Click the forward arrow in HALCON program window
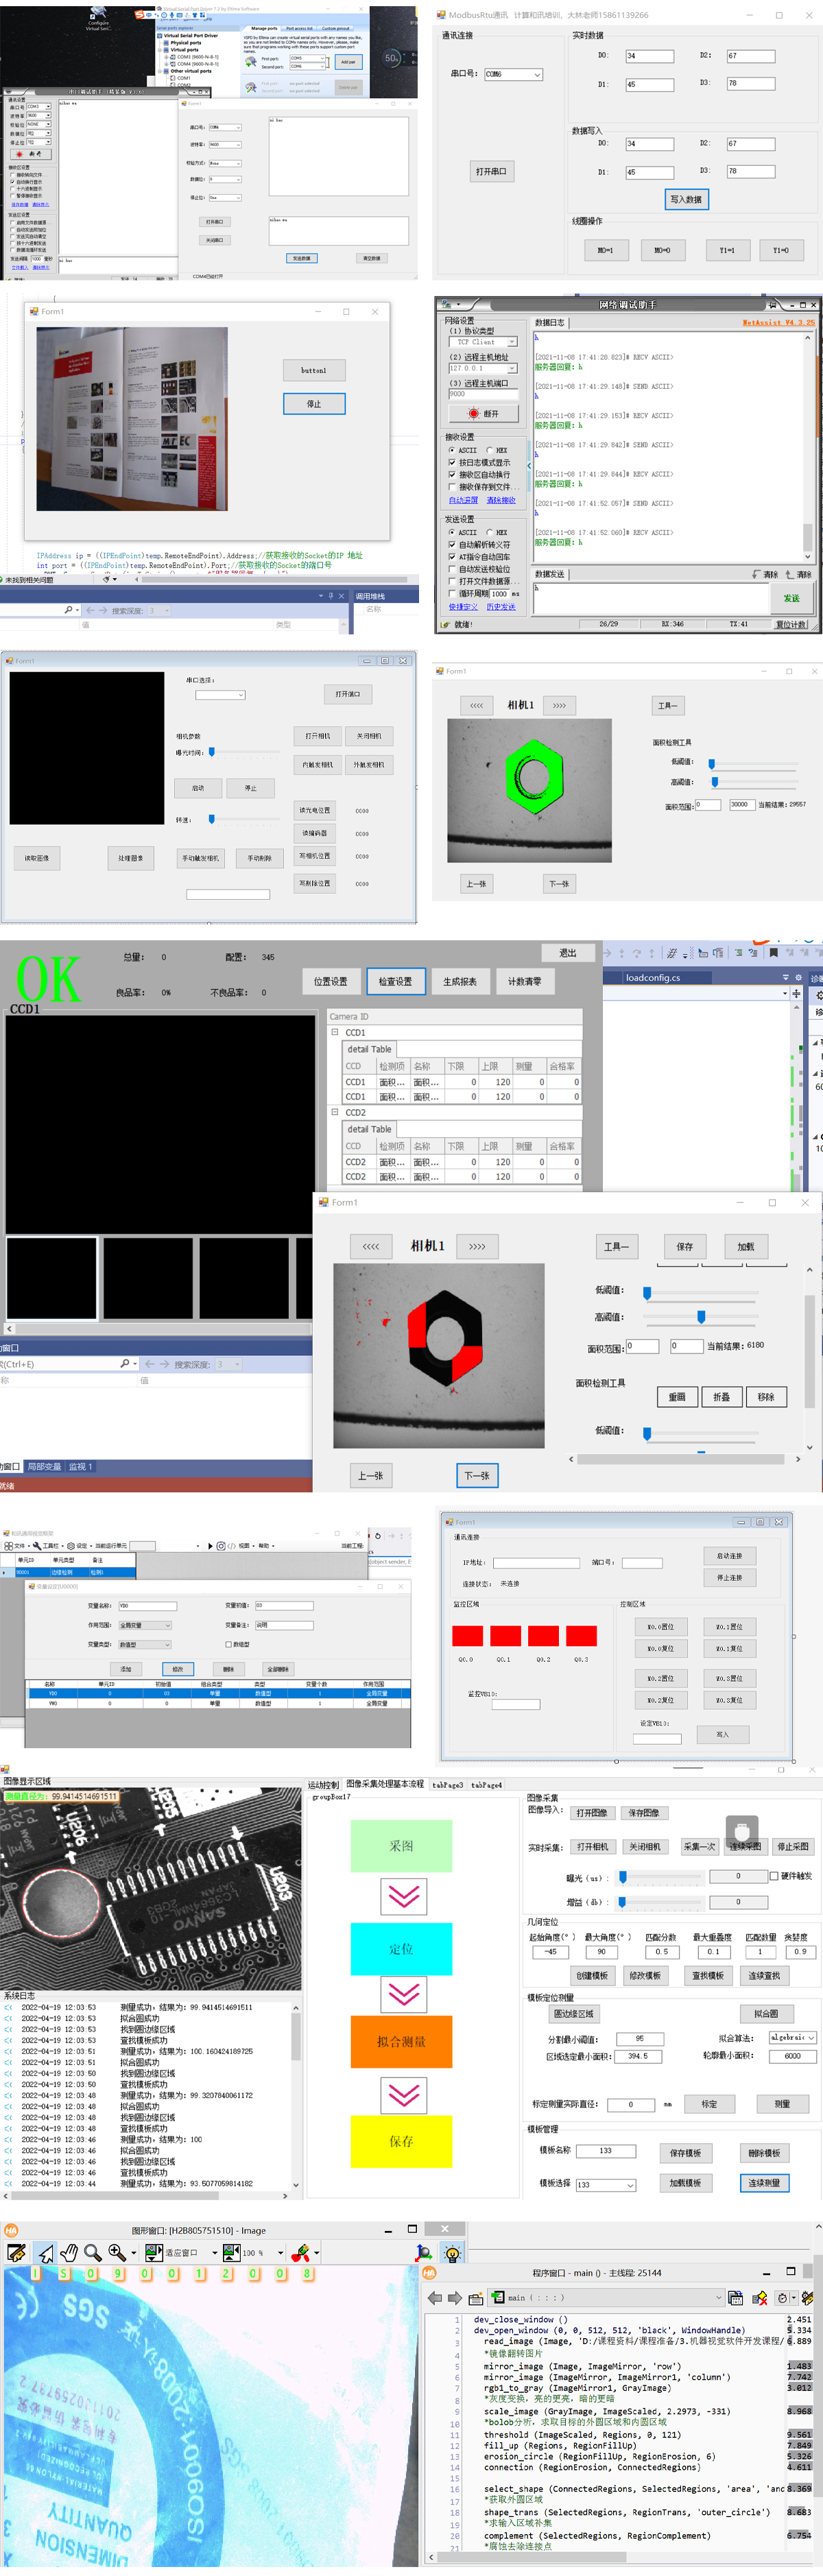823x2576 pixels. [x=455, y=2298]
